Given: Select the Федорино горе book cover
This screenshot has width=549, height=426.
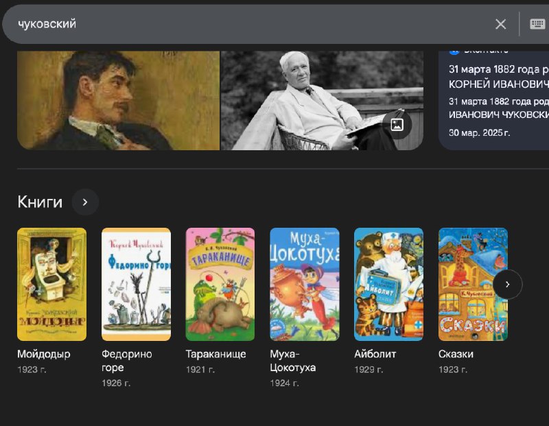Looking at the screenshot, I should (x=136, y=284).
